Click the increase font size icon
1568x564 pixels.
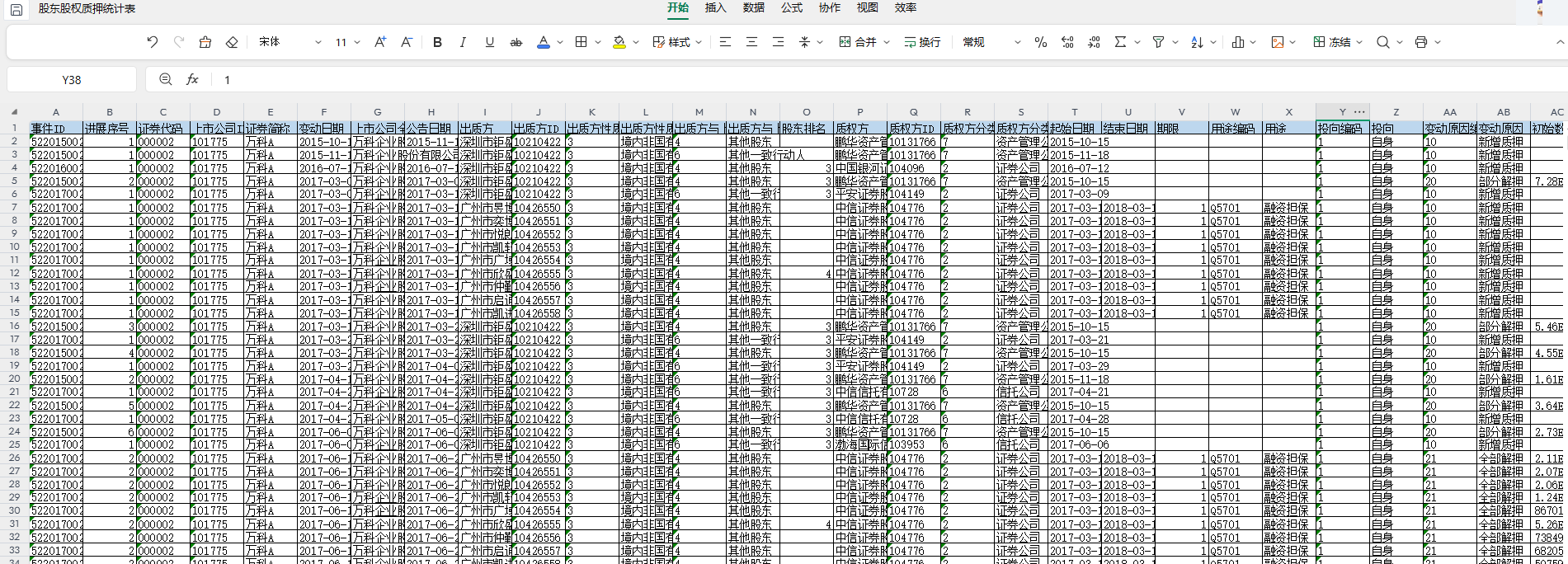tap(379, 42)
